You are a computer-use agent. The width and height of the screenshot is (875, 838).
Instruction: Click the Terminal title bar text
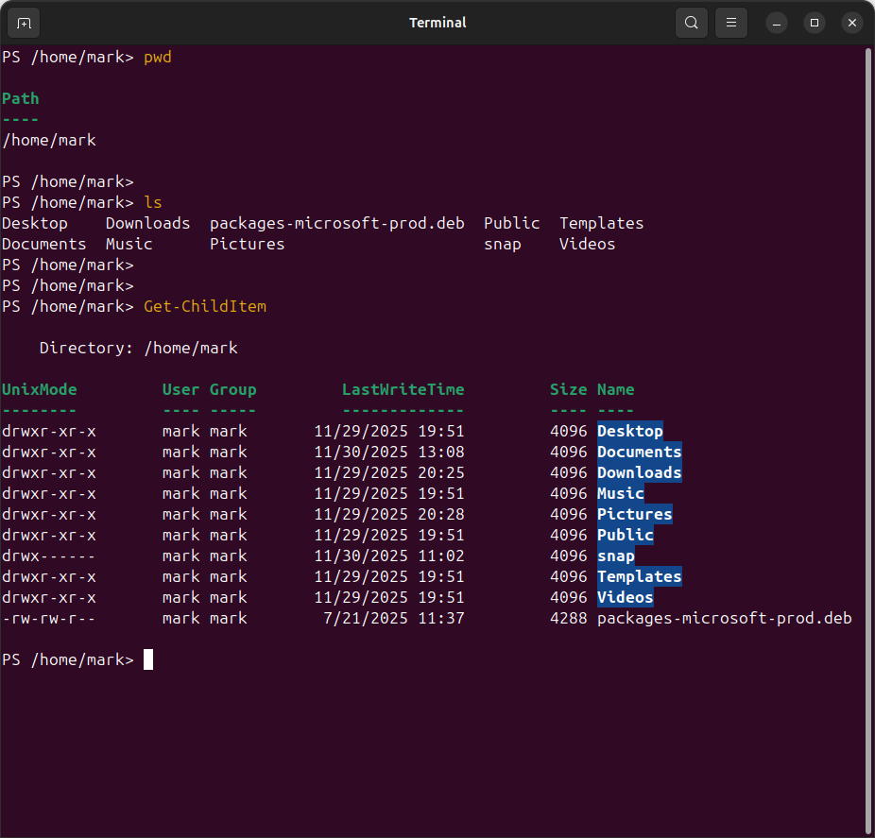coord(437,22)
